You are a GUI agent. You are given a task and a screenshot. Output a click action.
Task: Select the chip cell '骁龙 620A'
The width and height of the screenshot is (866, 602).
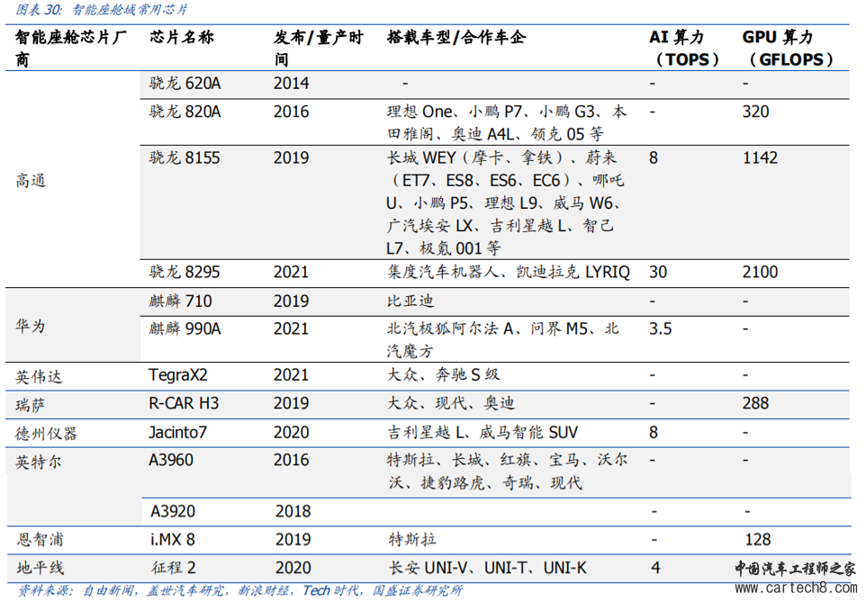pyautogui.click(x=185, y=84)
